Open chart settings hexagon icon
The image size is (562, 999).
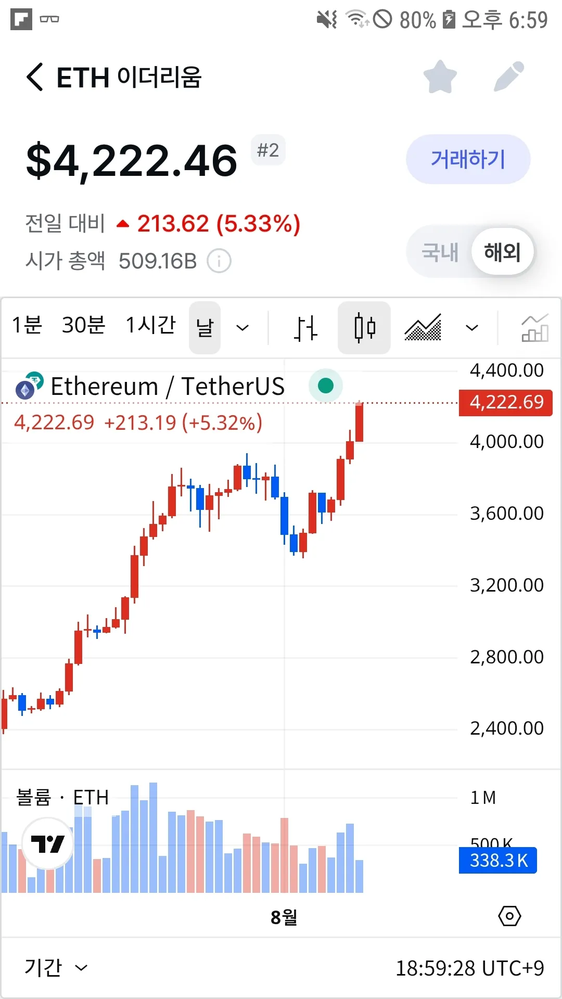pos(509,916)
